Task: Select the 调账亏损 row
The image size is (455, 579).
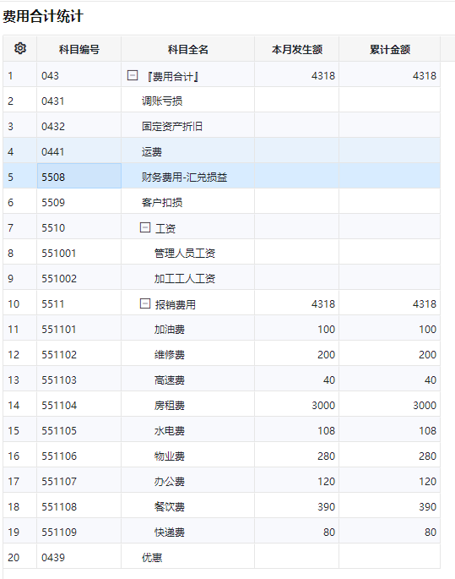Action: click(x=222, y=100)
